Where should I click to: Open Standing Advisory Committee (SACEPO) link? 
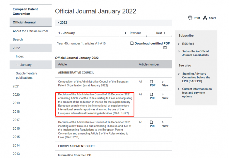coord(196,78)
